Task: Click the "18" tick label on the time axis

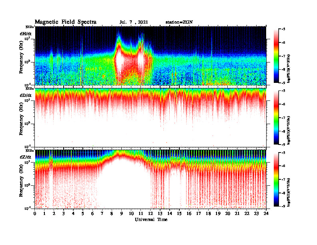Action: click(208, 213)
